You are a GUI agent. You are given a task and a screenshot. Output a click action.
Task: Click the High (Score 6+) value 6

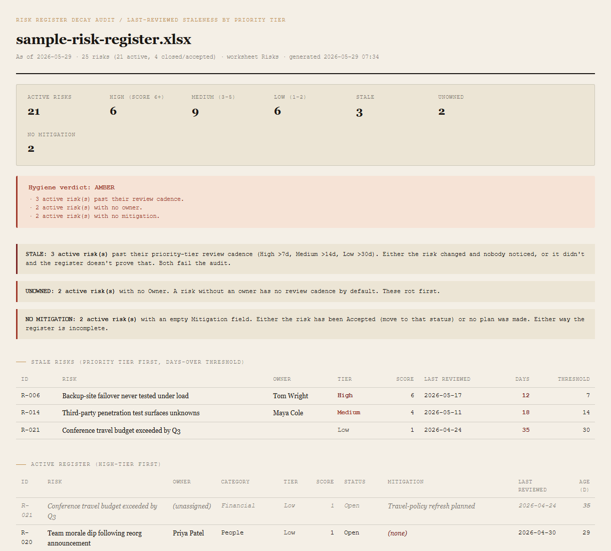tap(113, 111)
